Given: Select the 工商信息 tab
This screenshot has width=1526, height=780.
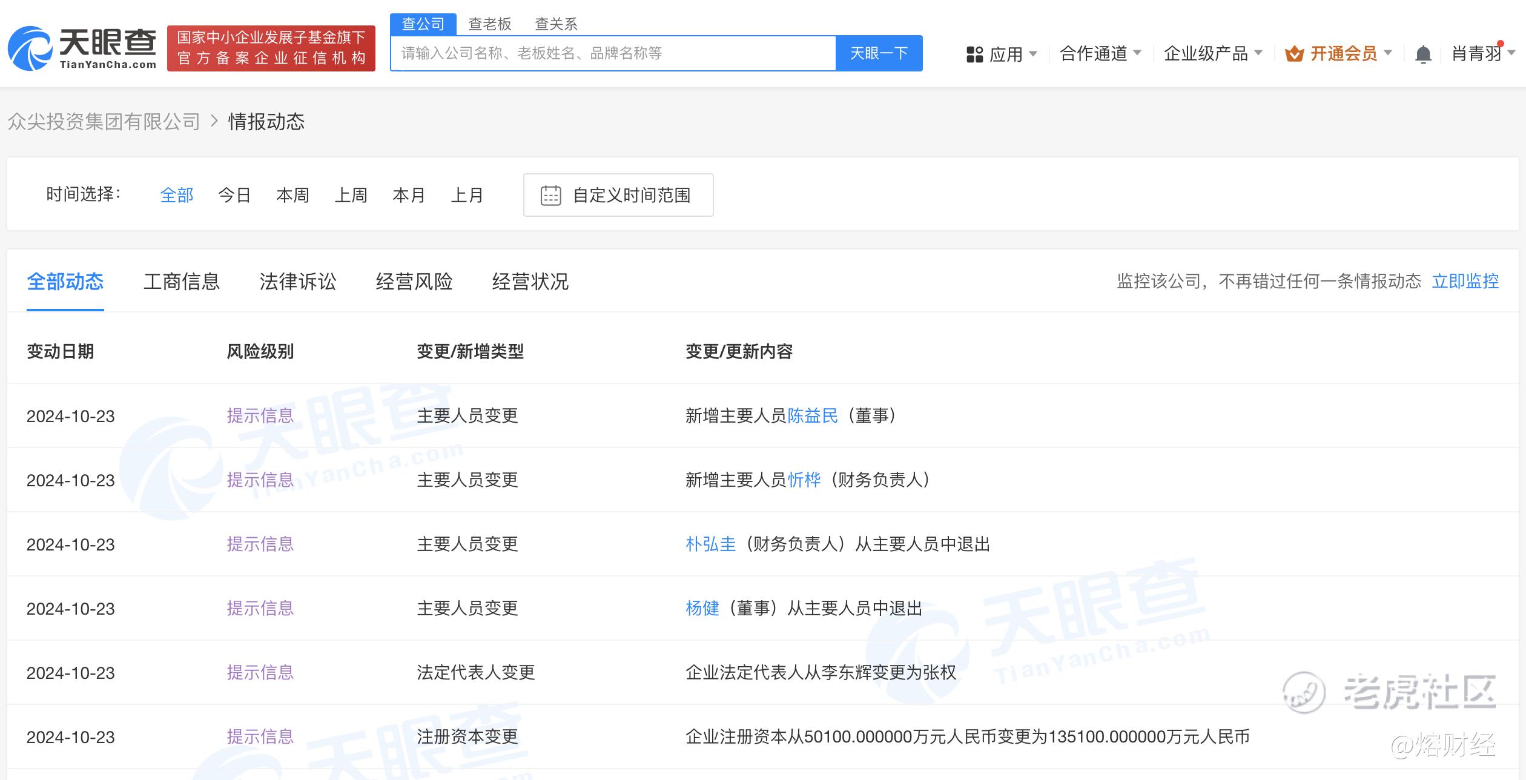Looking at the screenshot, I should [182, 282].
